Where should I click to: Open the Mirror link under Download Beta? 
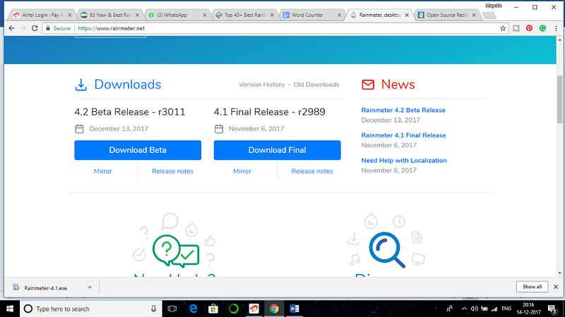(102, 171)
